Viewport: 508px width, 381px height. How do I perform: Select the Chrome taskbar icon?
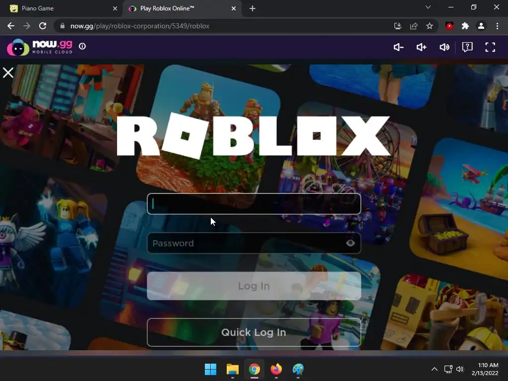click(x=254, y=369)
